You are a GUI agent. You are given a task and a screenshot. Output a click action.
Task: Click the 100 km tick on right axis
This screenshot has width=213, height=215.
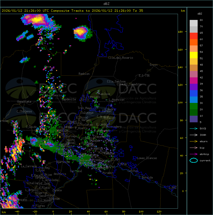(180, 102)
